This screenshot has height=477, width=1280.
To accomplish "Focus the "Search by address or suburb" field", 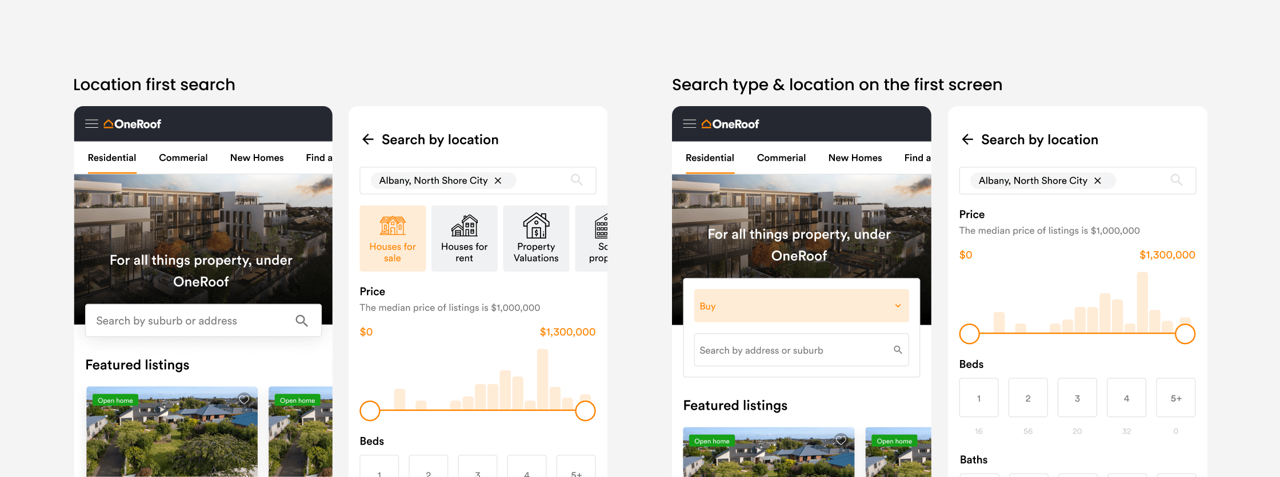I will [x=801, y=350].
